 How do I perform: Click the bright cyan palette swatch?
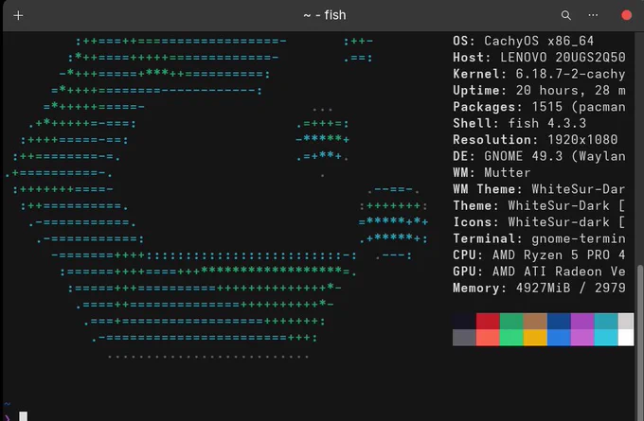pos(606,338)
